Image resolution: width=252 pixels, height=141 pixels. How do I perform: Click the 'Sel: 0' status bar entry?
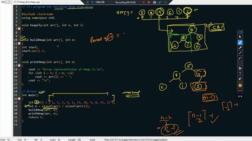(38, 139)
